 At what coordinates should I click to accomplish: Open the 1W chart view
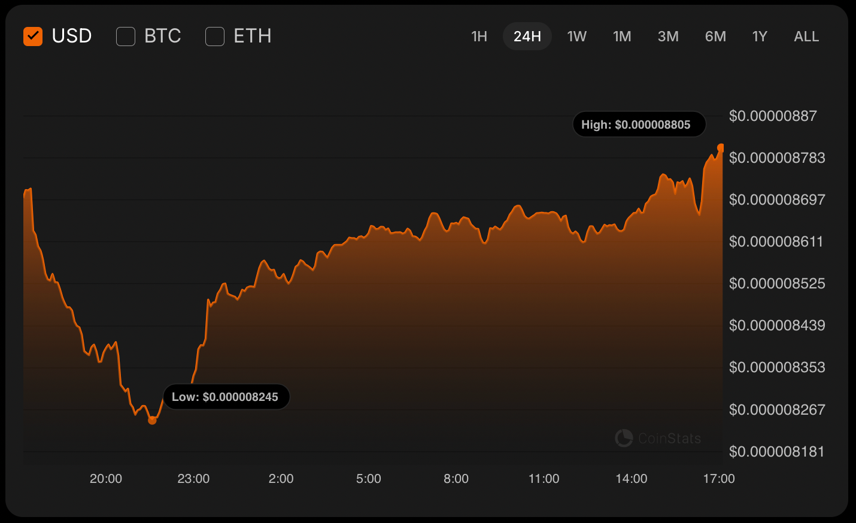point(576,36)
